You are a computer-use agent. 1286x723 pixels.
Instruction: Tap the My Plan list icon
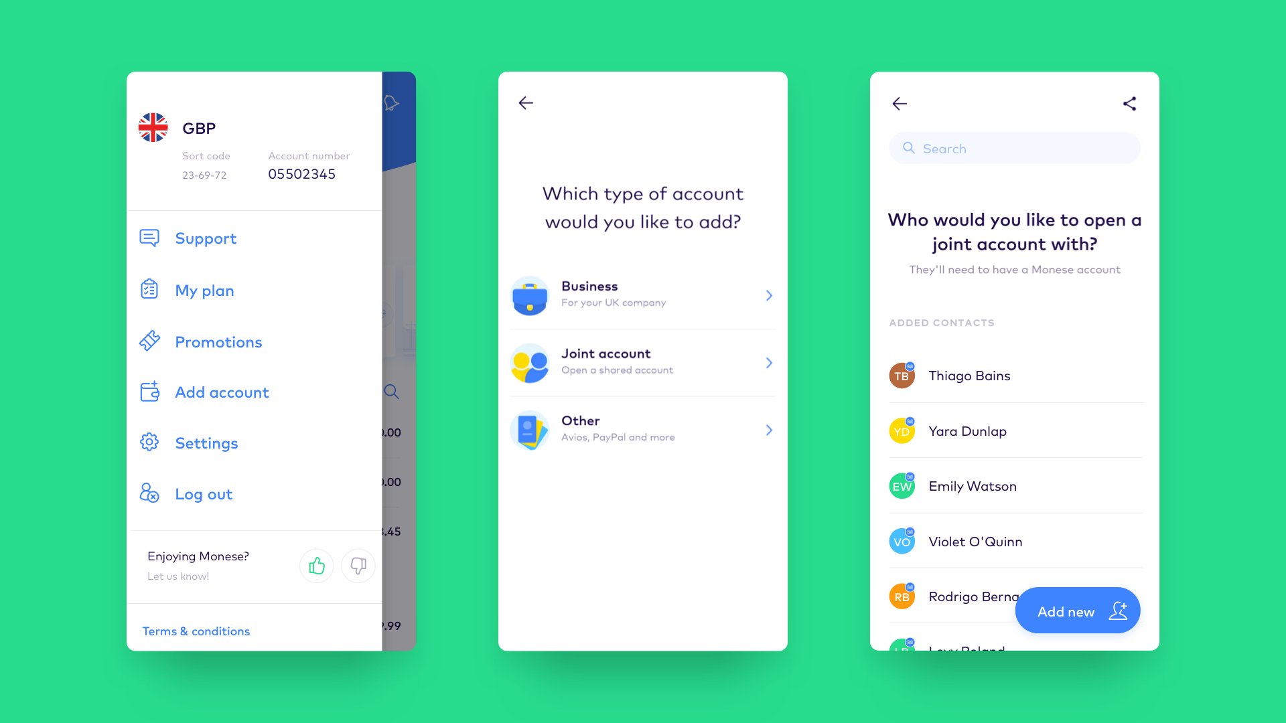click(149, 290)
